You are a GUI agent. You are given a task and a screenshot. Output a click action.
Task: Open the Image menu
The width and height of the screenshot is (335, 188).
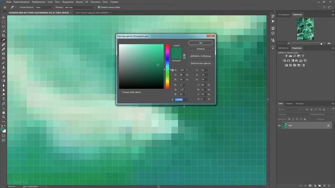[38, 2]
